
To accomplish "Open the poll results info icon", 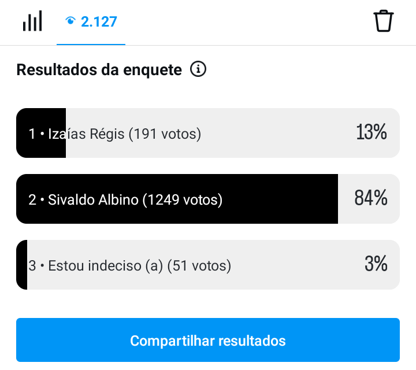I will coord(198,69).
